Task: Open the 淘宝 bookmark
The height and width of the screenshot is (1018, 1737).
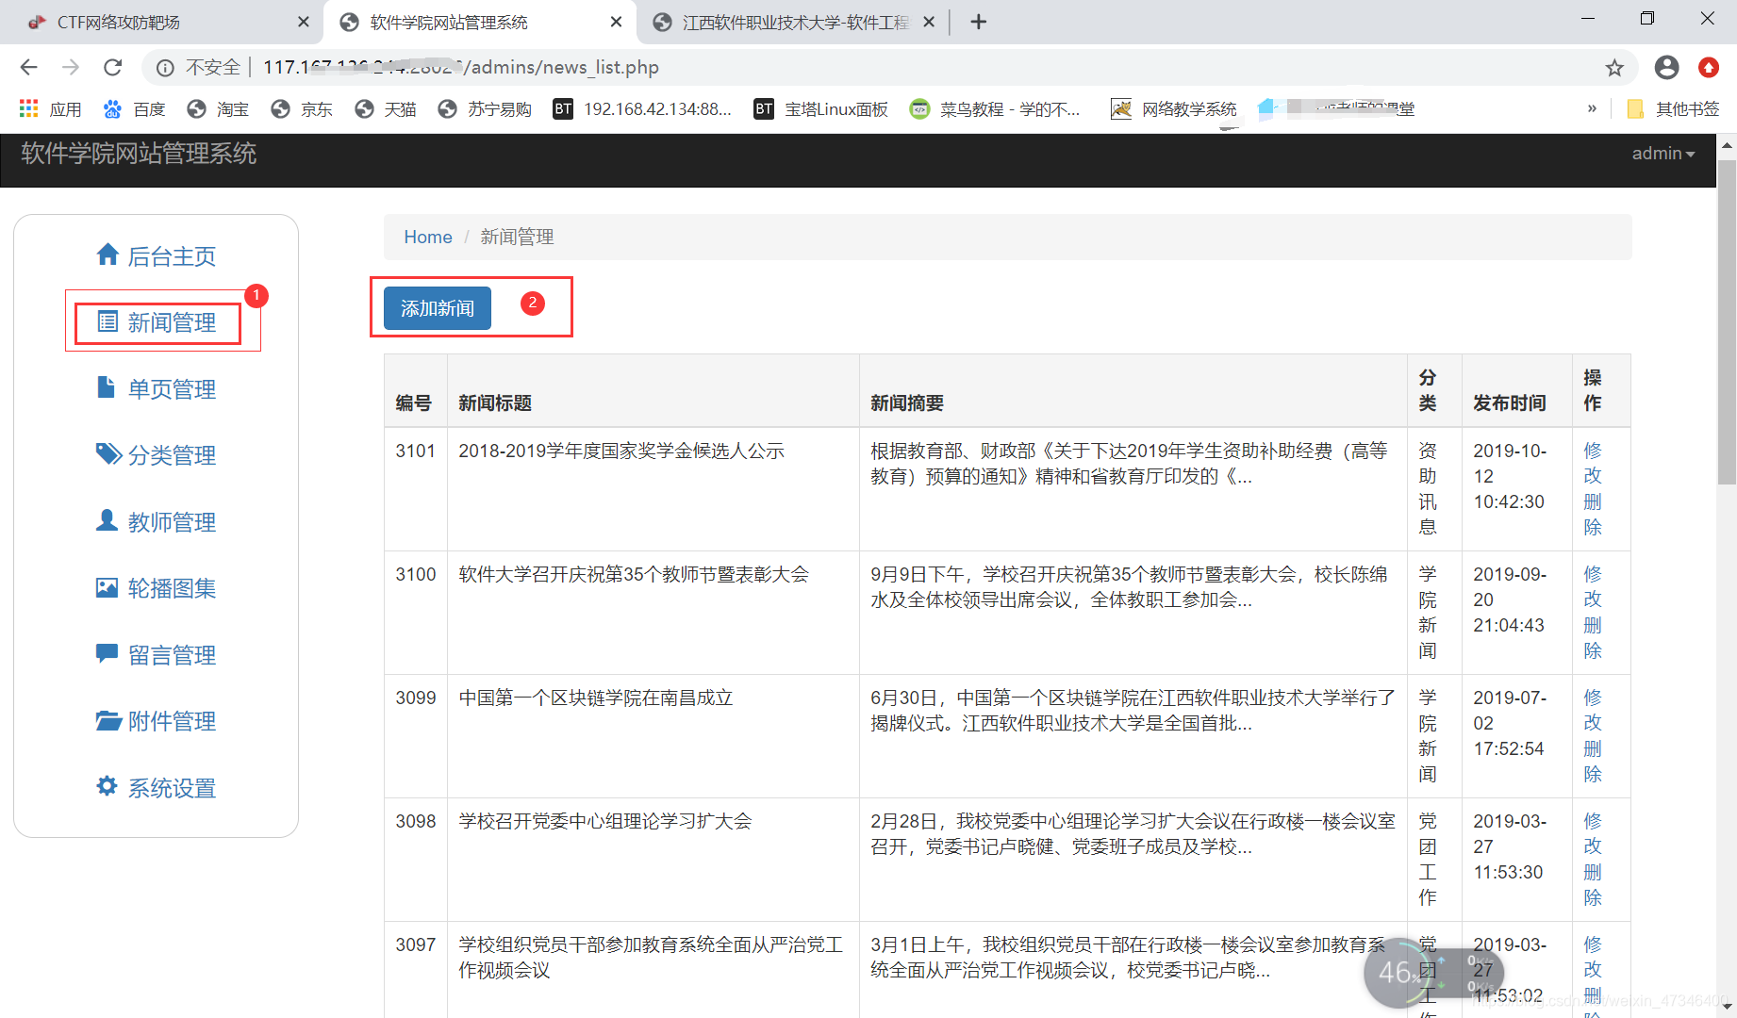Action: pyautogui.click(x=218, y=109)
